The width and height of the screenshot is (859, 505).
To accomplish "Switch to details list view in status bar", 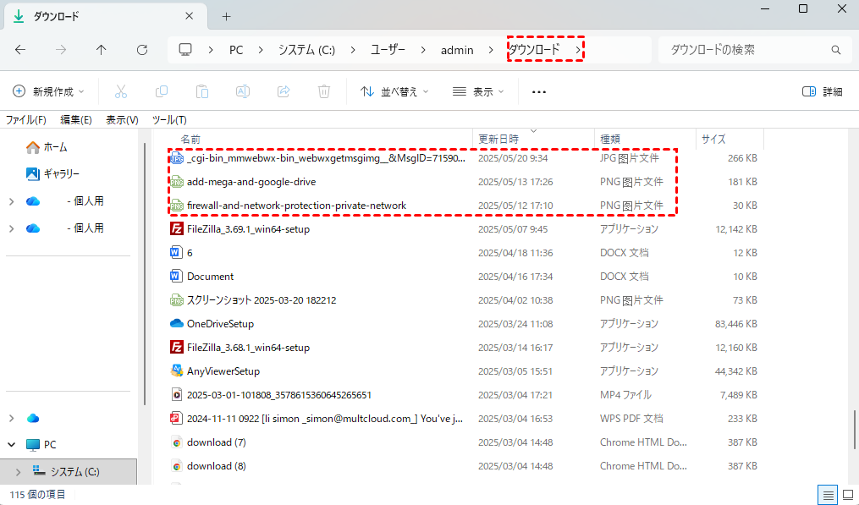I will pyautogui.click(x=825, y=495).
